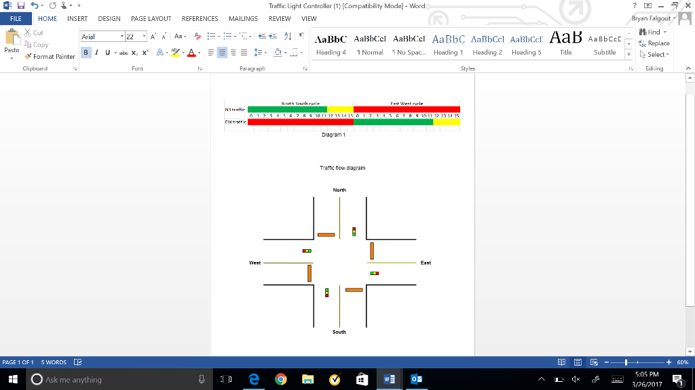
Task: Zoom in using the plus button
Action: pos(669,362)
